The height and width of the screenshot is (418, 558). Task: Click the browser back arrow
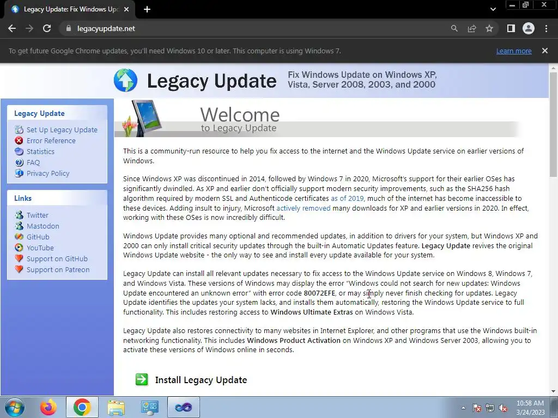tap(12, 28)
